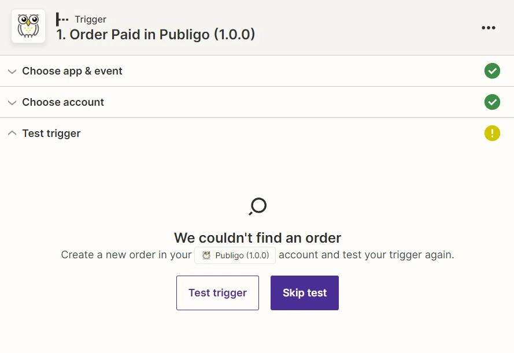
Task: Click green checkmark for Choose account
Action: tap(492, 102)
